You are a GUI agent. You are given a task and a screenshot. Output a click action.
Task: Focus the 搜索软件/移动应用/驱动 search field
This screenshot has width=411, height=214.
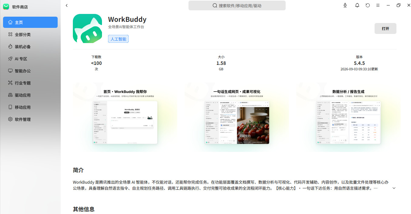pyautogui.click(x=237, y=5)
